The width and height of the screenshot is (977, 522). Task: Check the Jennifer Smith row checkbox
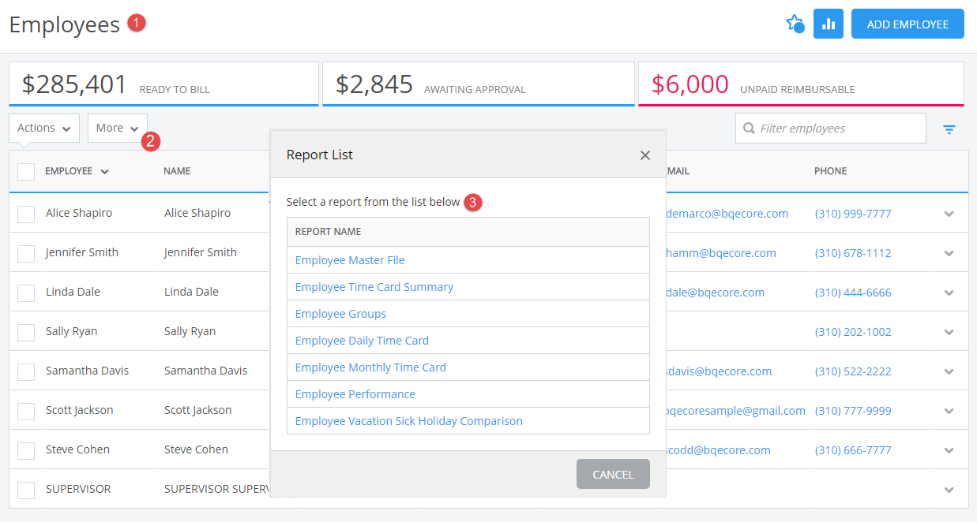pos(26,253)
